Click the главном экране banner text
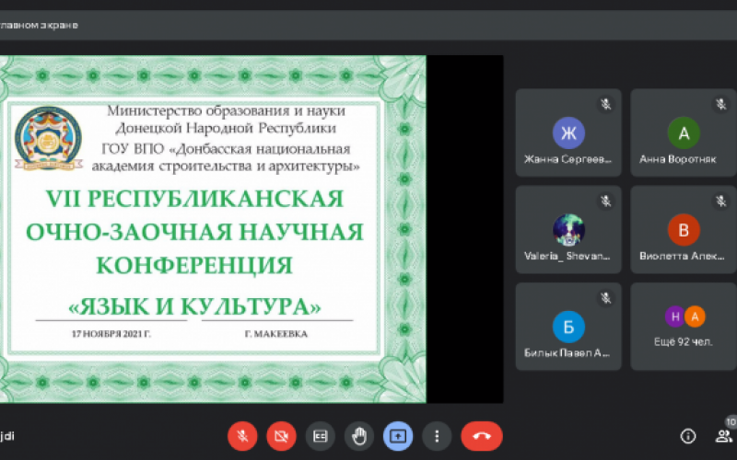Viewport: 737px width, 460px height. (x=39, y=25)
